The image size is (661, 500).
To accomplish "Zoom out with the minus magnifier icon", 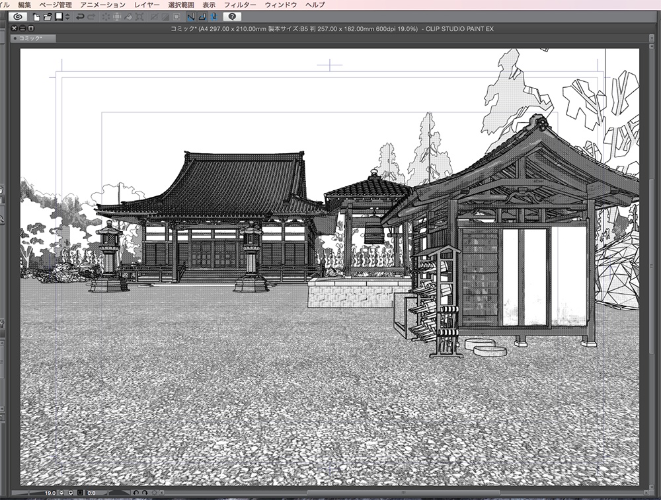I will (61, 492).
